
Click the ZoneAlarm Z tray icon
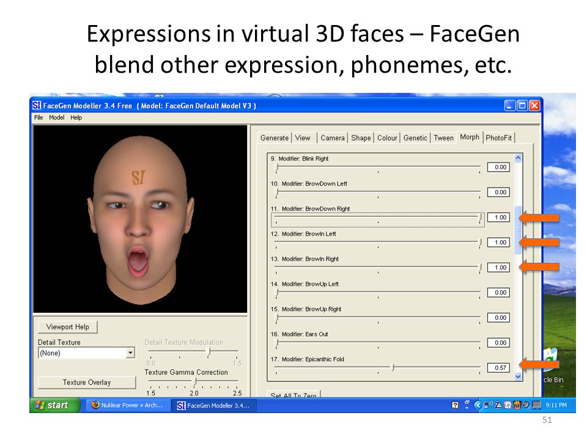point(498,405)
